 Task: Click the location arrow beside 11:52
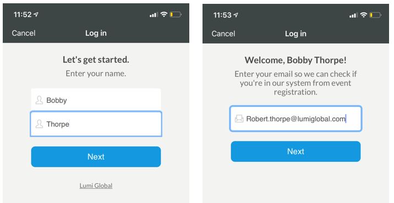tap(36, 14)
